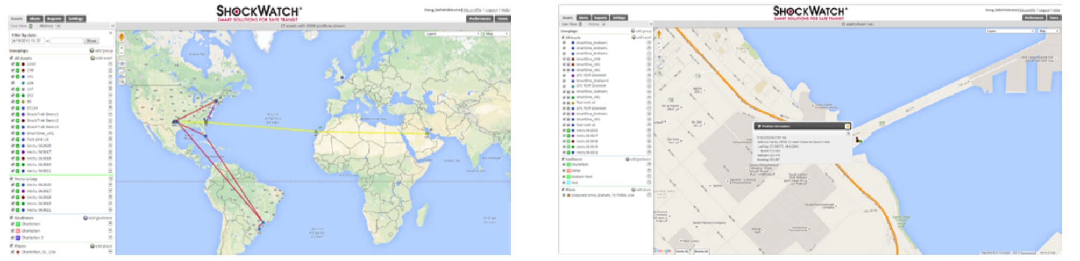Click the asset marker near the pier on right map
The width and height of the screenshot is (1080, 261).
(x=858, y=140)
